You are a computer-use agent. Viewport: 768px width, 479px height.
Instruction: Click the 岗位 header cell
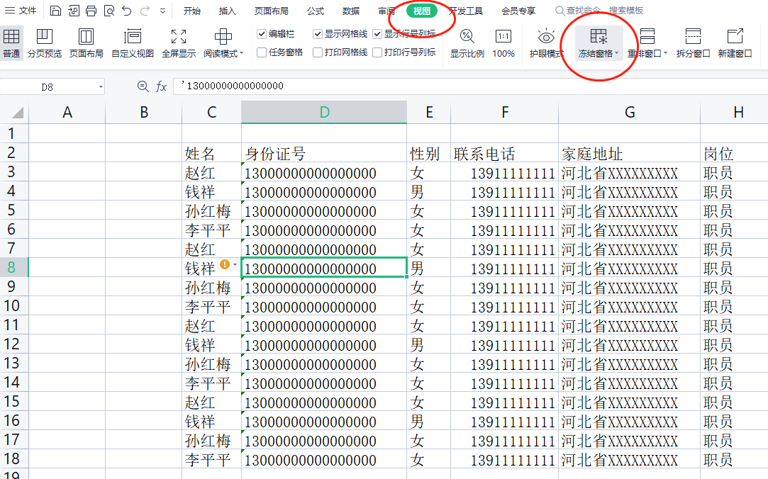coord(734,153)
